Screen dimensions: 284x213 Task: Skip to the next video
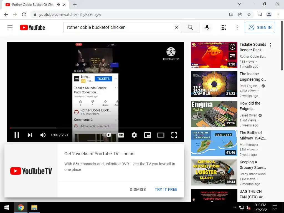pos(30,135)
